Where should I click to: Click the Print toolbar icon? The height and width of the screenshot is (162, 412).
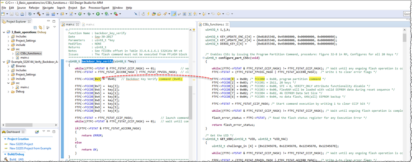22,14
